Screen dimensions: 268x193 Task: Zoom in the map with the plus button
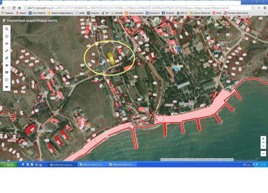pyautogui.click(x=263, y=139)
